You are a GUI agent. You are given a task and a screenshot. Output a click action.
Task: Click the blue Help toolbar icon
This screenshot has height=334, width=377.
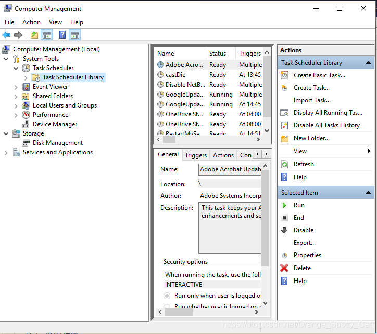point(62,35)
